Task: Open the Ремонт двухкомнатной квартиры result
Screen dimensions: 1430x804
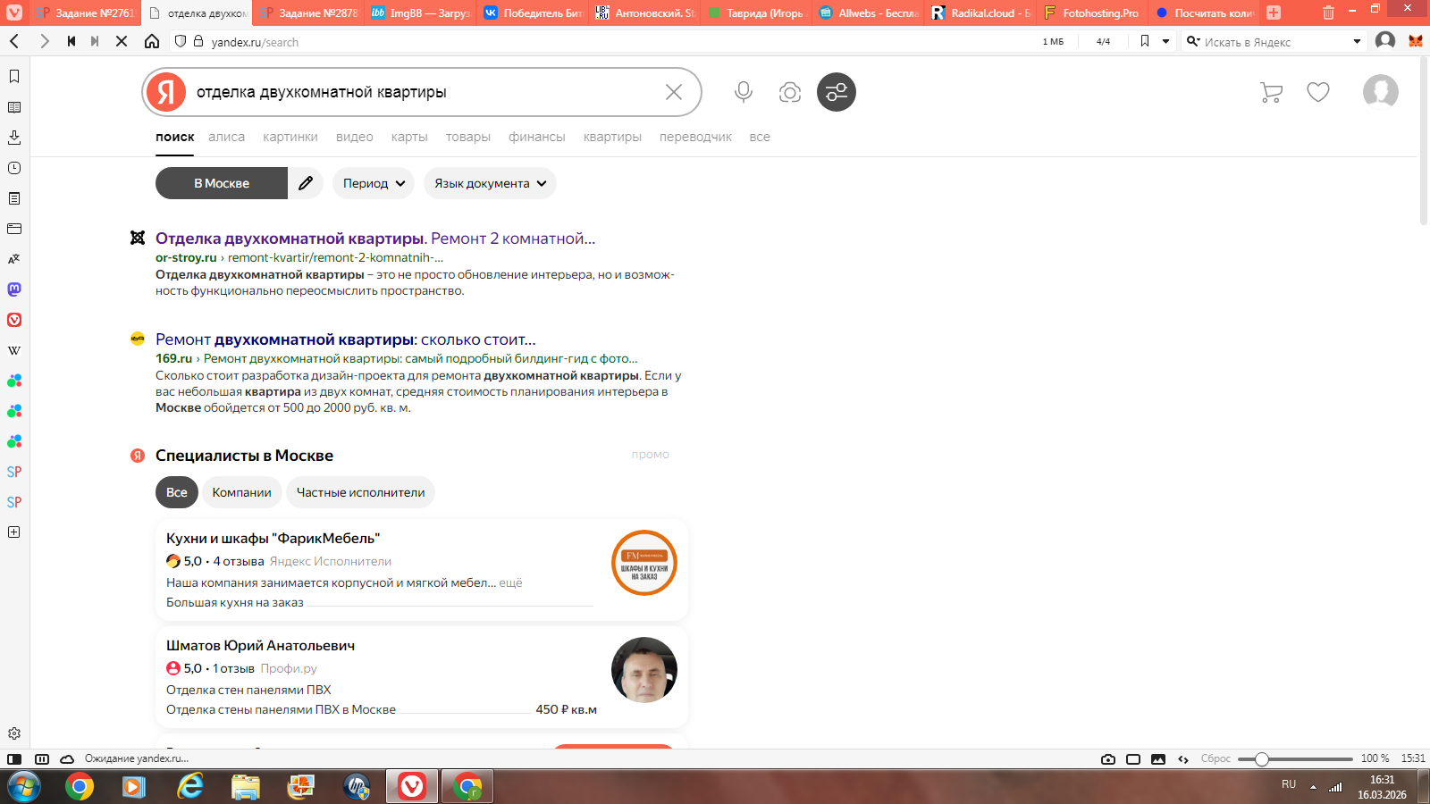Action: [346, 339]
